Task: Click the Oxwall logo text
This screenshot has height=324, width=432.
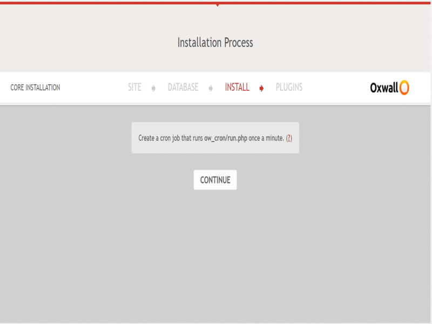Action: tap(383, 87)
